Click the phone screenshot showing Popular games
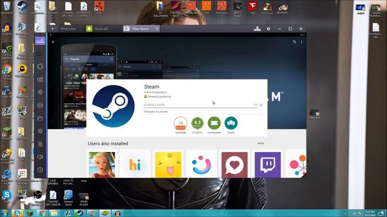The image size is (387, 217). [88, 86]
